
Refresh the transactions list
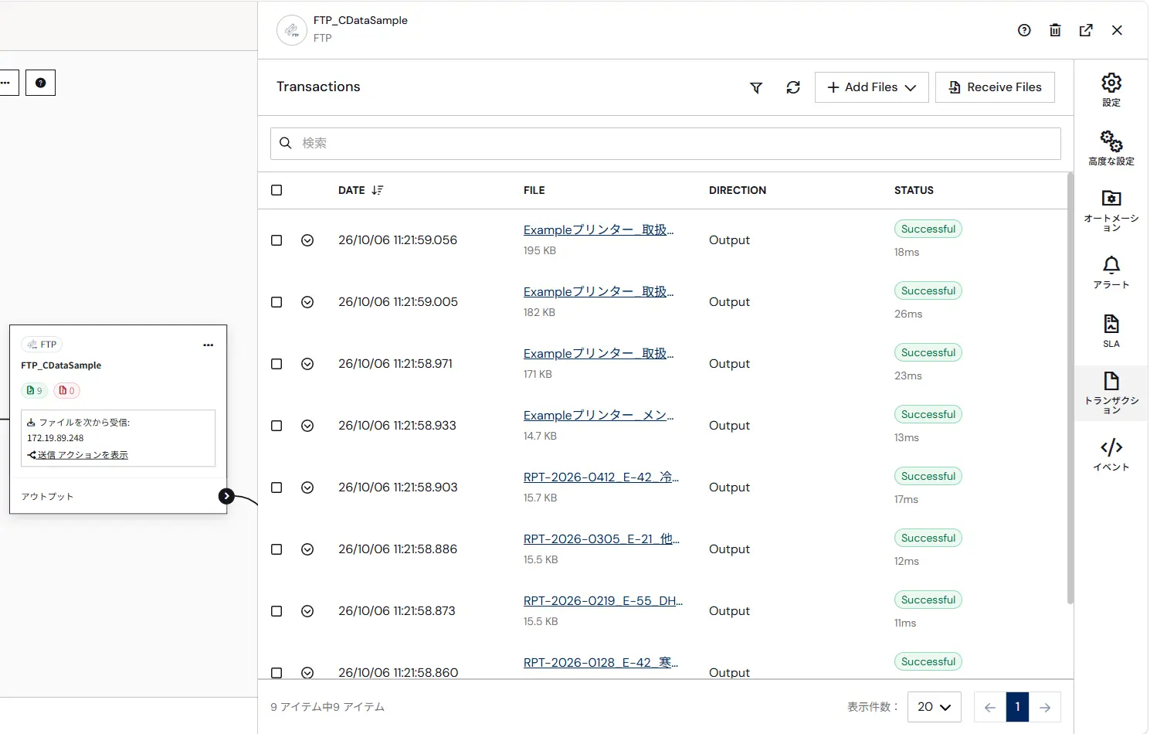pos(793,88)
